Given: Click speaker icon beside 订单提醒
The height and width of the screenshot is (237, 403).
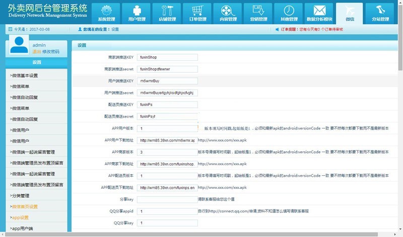Looking at the screenshot, I should tap(277, 29).
